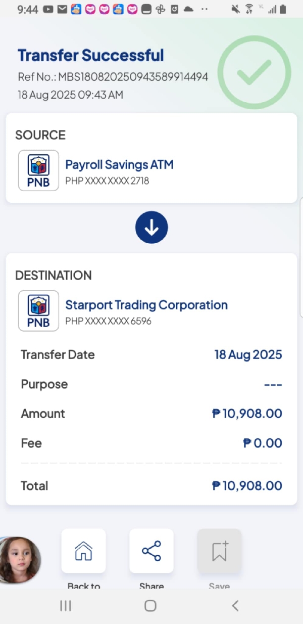303x624 pixels.
Task: Tap the Save bookmark icon
Action: coord(219,551)
